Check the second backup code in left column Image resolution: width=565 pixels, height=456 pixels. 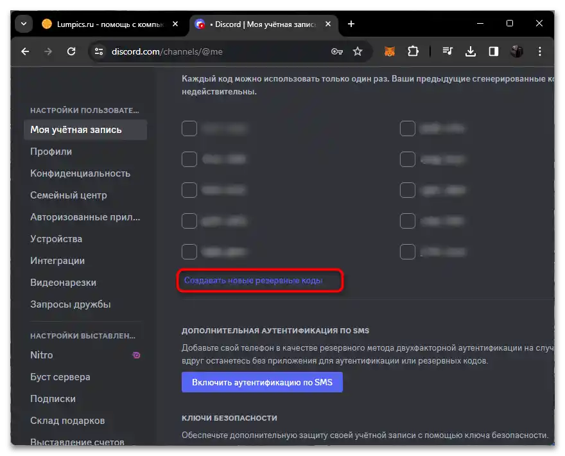(189, 159)
